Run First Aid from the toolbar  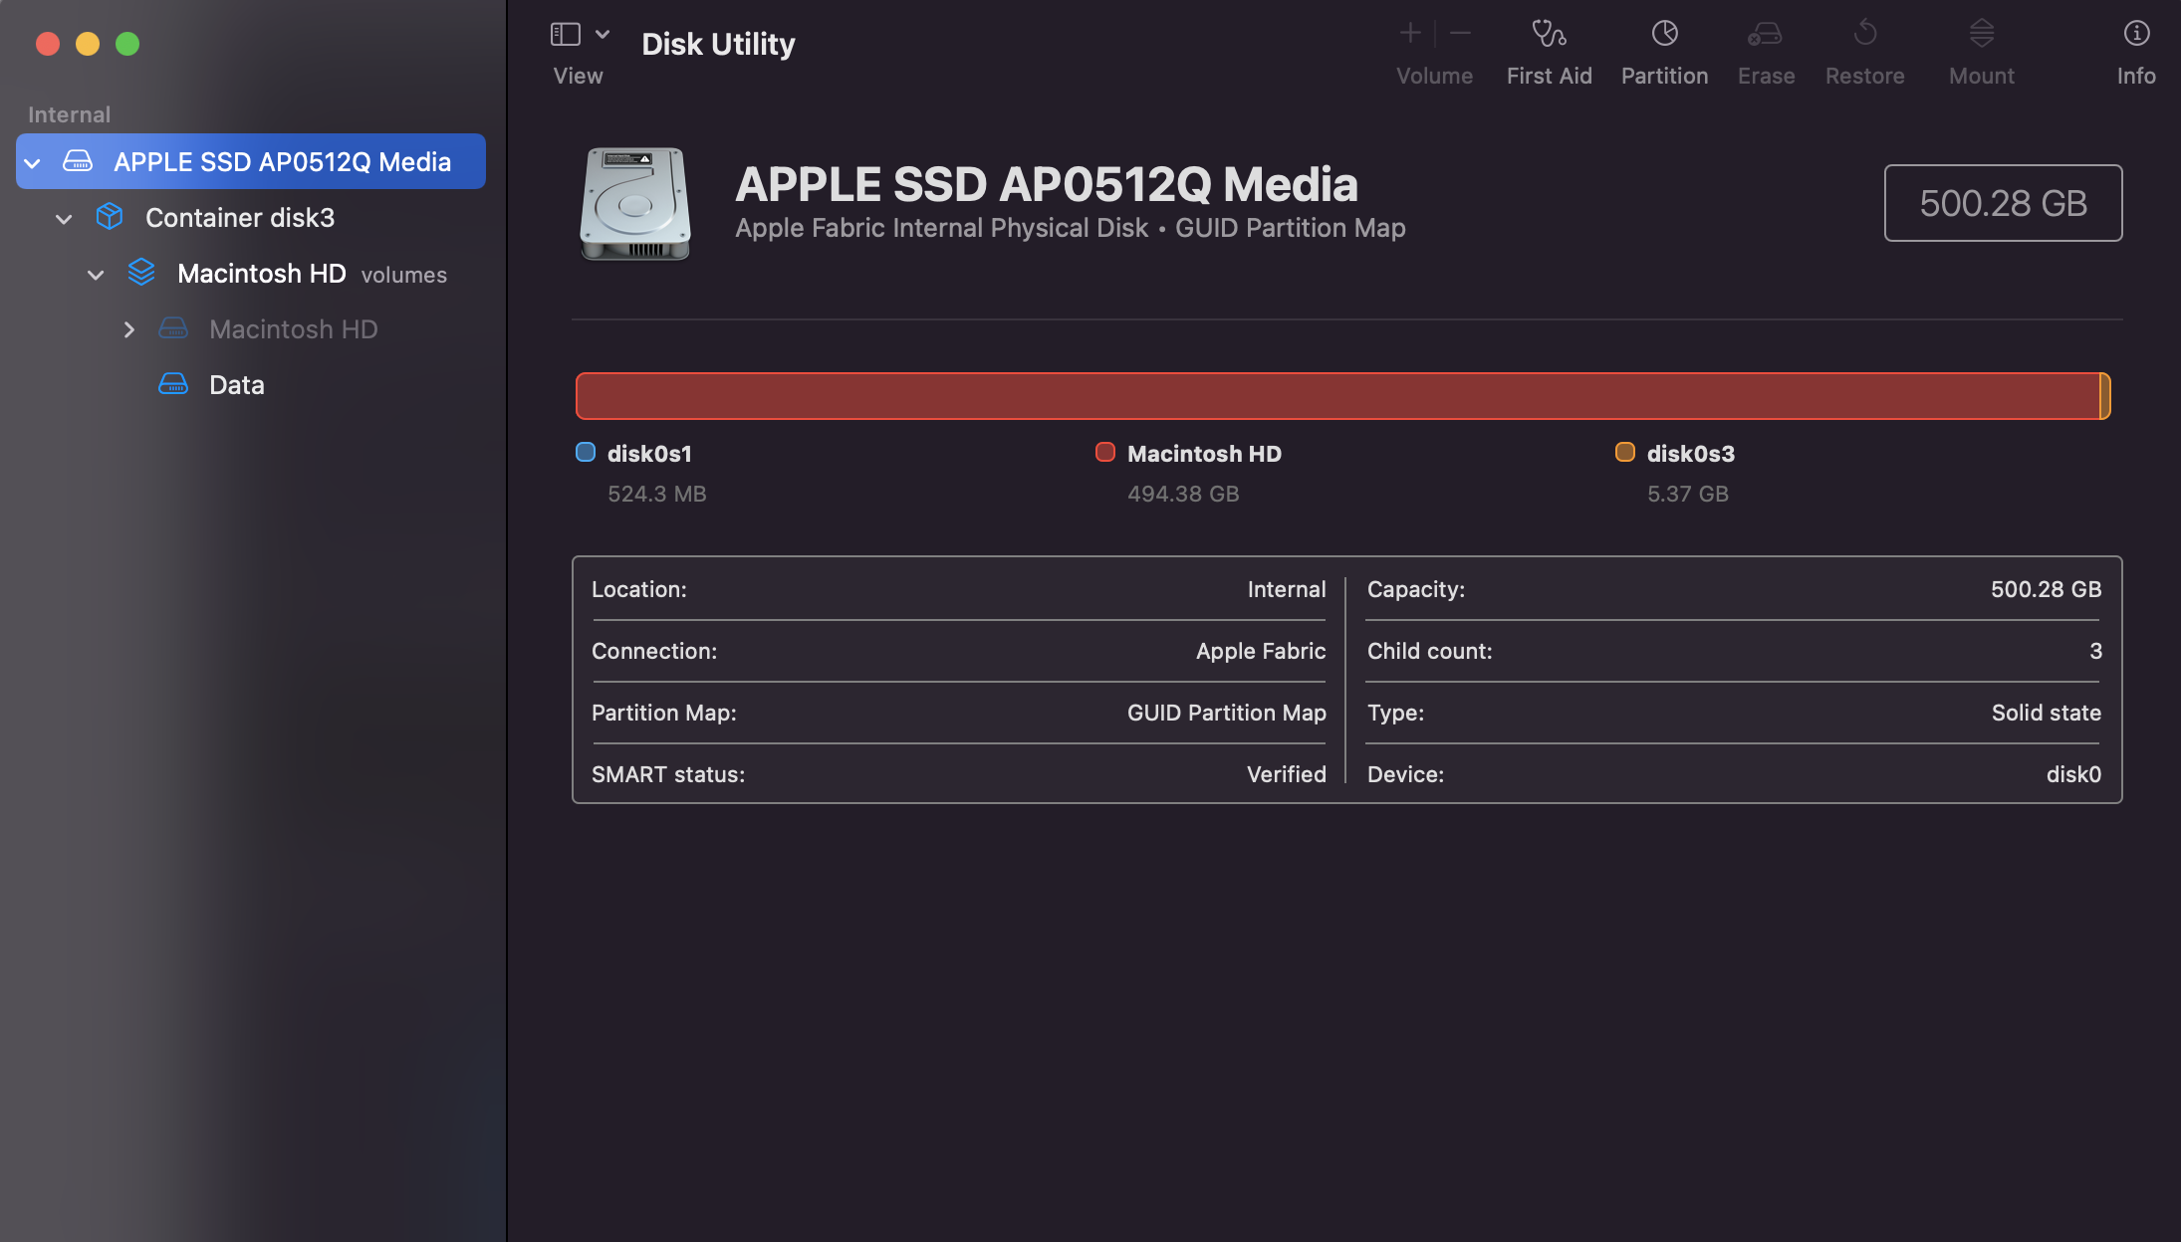point(1549,35)
